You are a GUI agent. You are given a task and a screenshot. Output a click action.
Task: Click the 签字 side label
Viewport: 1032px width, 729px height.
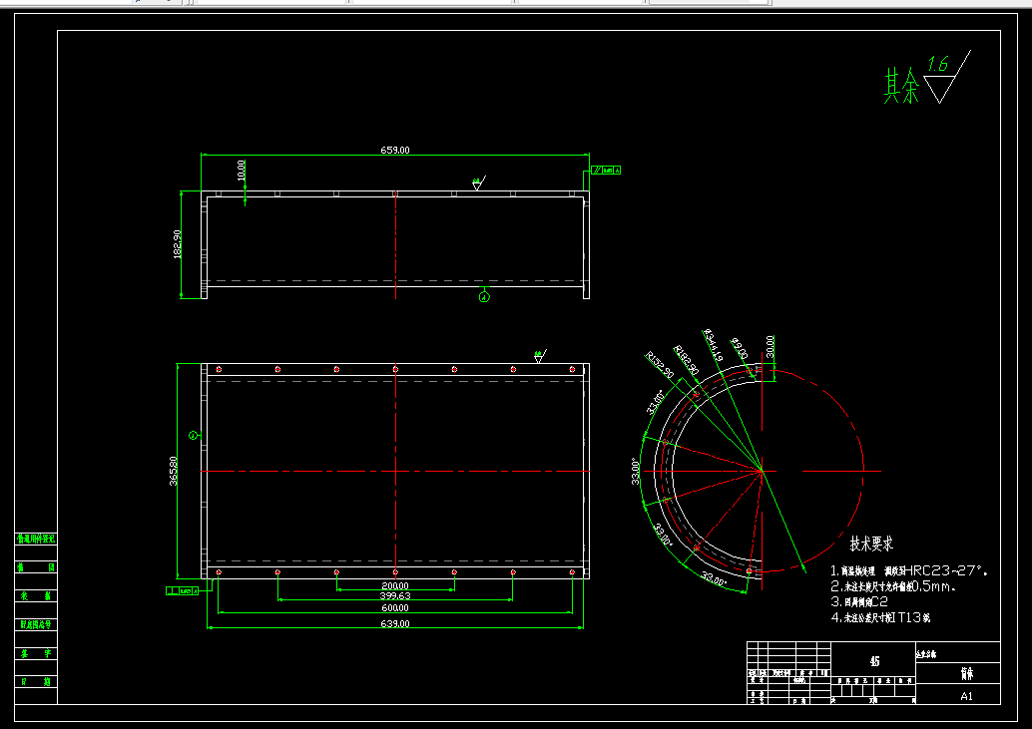pos(36,653)
